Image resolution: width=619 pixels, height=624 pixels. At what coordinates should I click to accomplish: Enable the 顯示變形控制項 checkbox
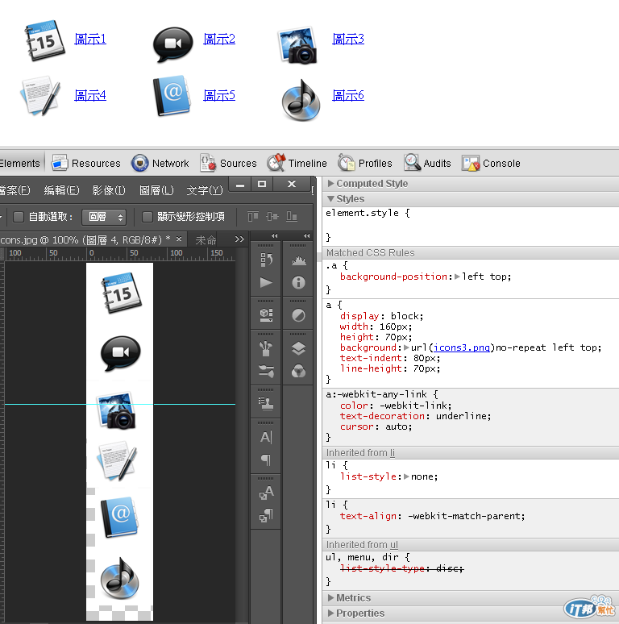(147, 217)
